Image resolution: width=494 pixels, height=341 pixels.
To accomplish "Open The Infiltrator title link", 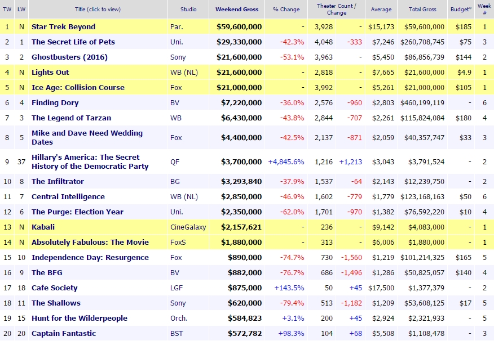I will click(58, 181).
